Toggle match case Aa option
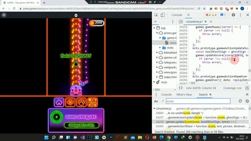This screenshot has width=251, height=141. [156, 101]
